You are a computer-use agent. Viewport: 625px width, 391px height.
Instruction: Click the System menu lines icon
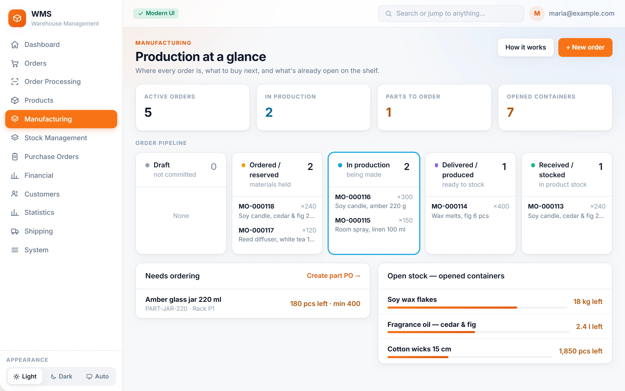[x=15, y=250]
